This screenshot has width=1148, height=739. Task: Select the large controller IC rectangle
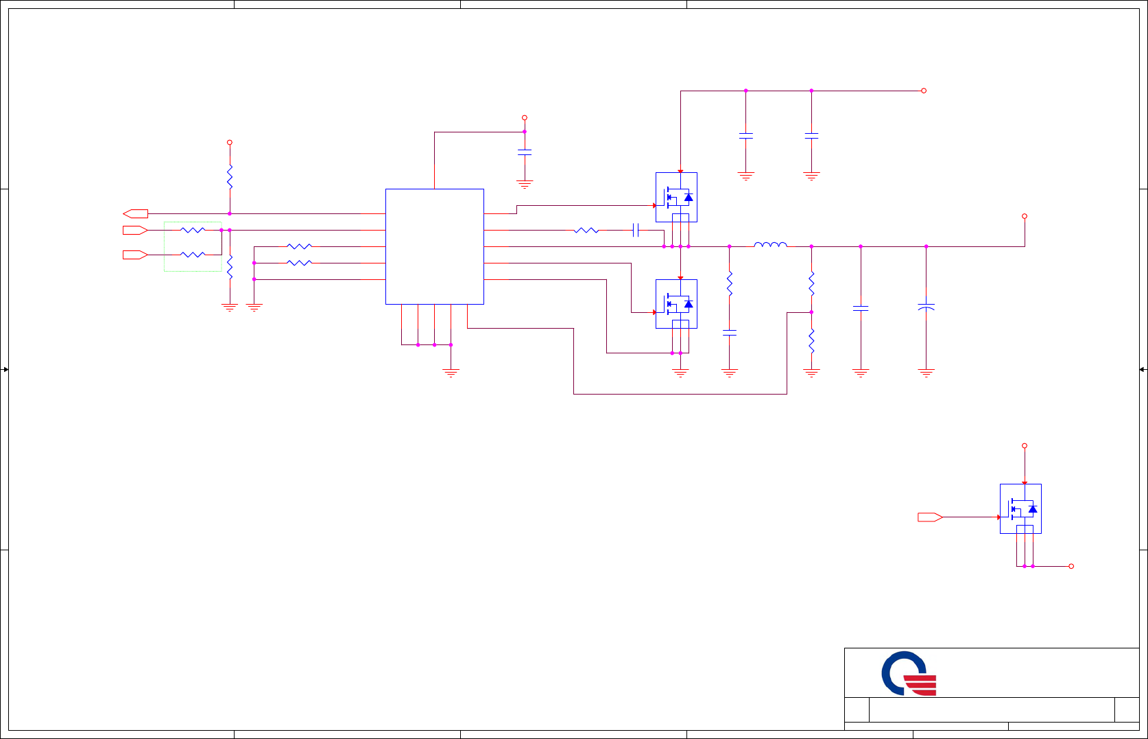[435, 246]
